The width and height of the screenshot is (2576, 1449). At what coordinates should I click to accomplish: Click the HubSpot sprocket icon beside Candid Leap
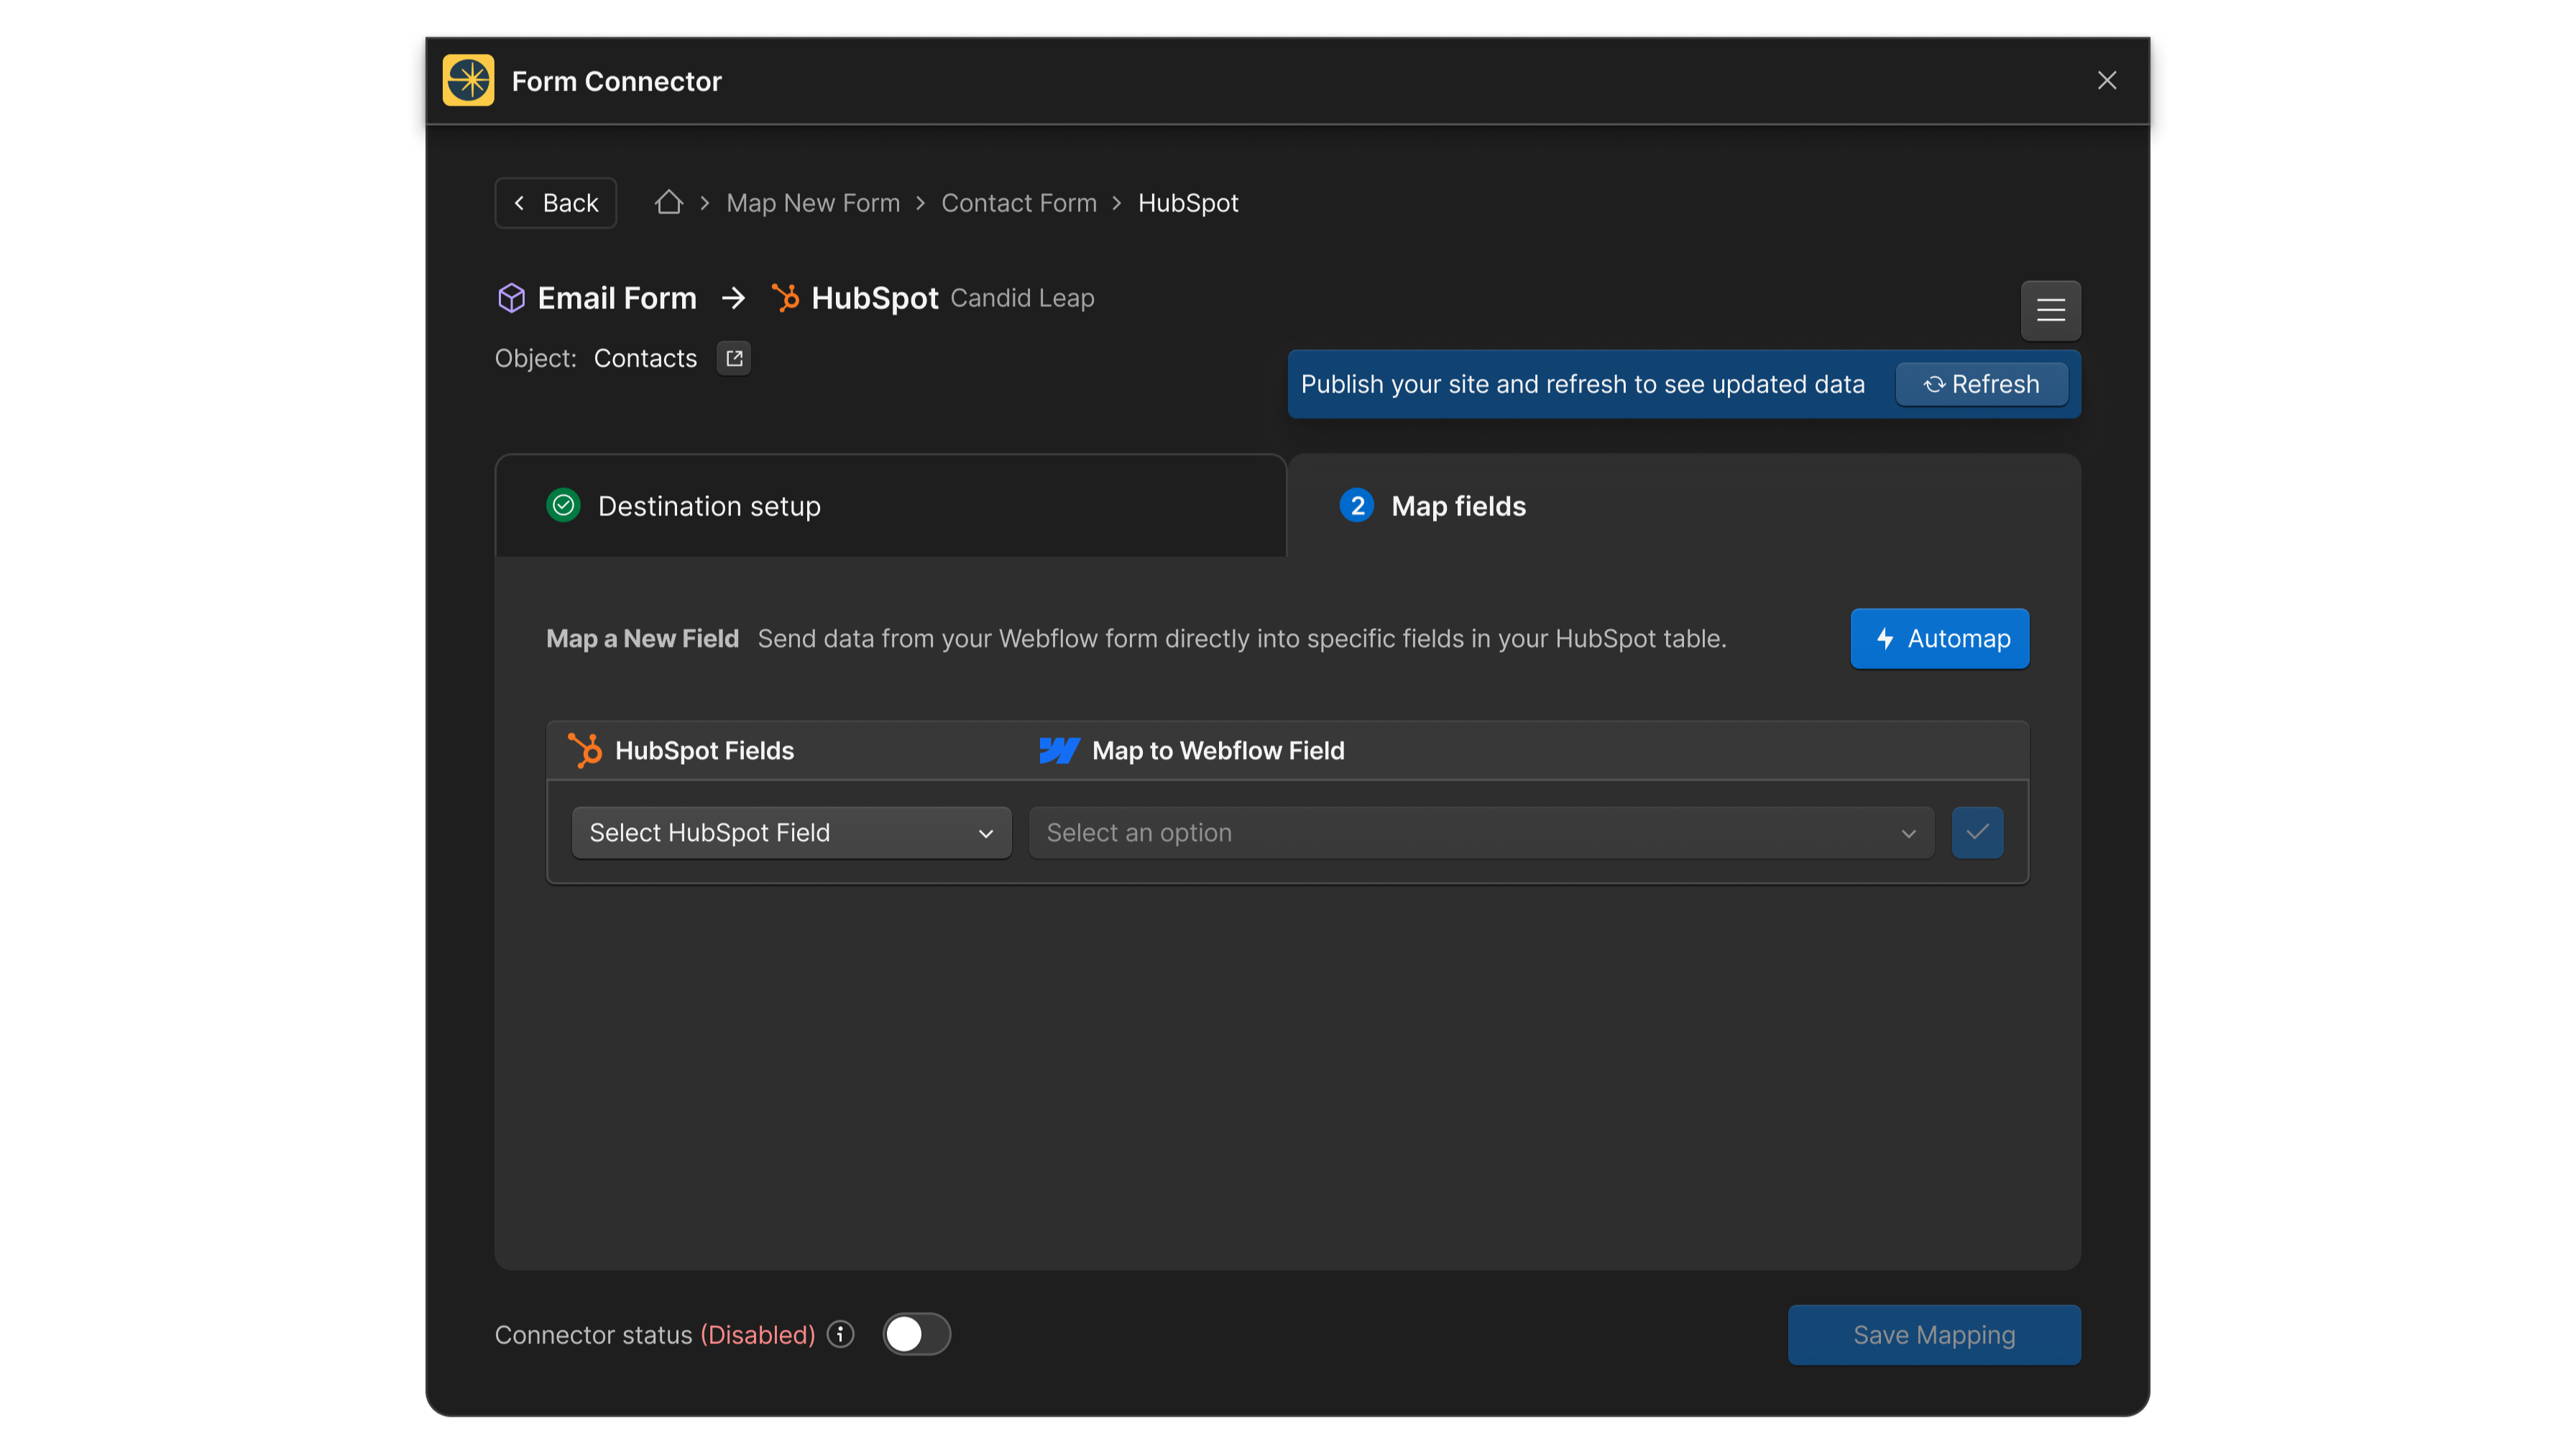(785, 297)
